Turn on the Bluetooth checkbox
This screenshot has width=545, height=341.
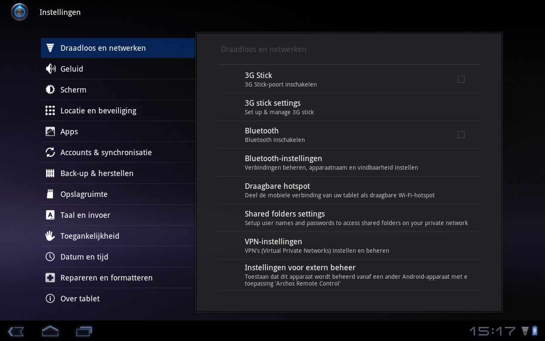pos(461,135)
